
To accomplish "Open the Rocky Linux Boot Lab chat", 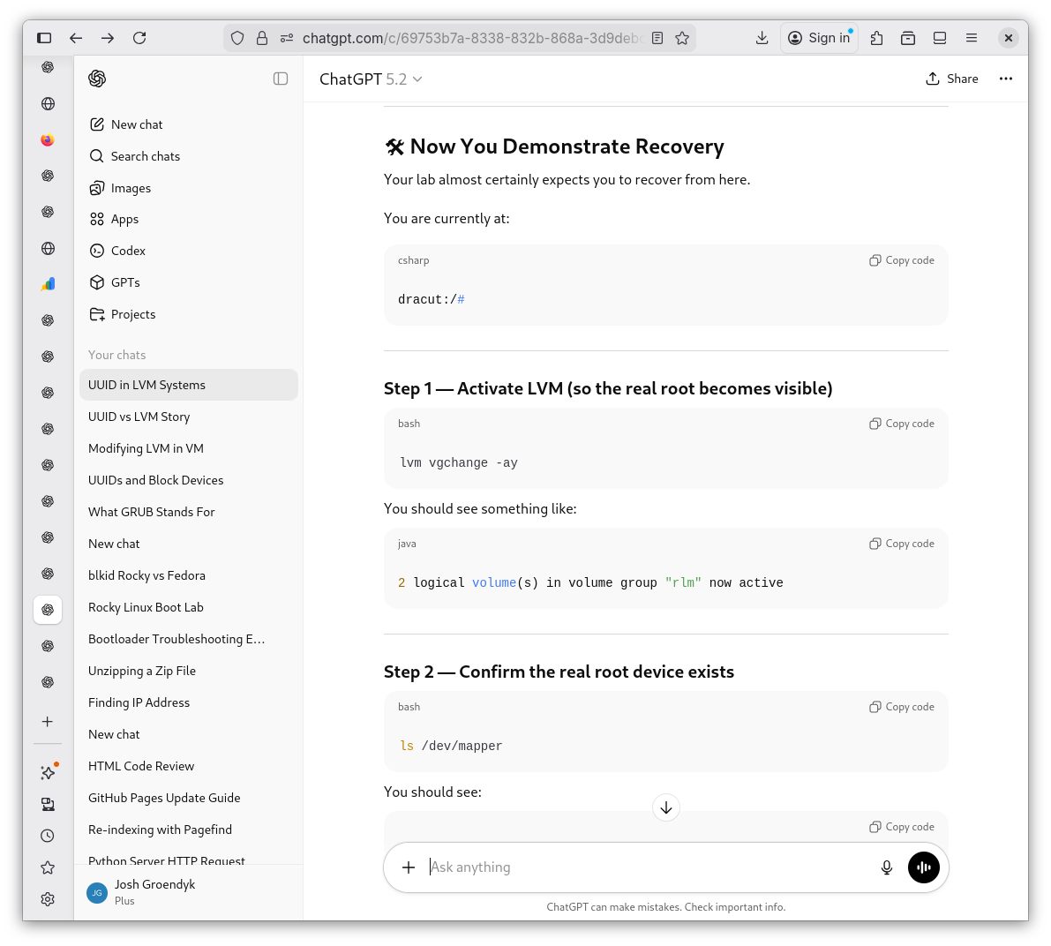I will tap(146, 607).
